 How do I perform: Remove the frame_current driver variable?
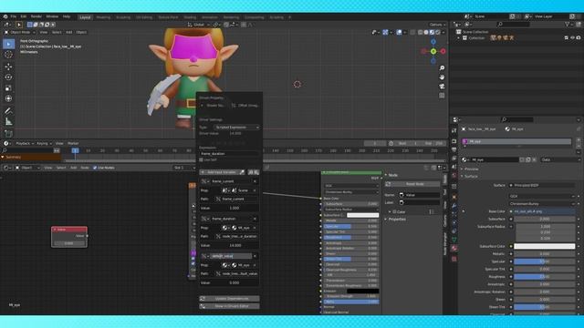point(255,181)
